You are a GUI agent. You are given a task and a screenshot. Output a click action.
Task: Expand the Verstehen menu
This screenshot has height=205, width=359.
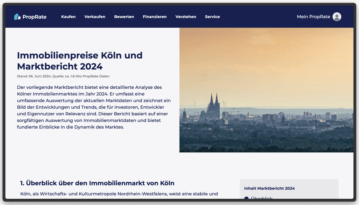tap(186, 17)
